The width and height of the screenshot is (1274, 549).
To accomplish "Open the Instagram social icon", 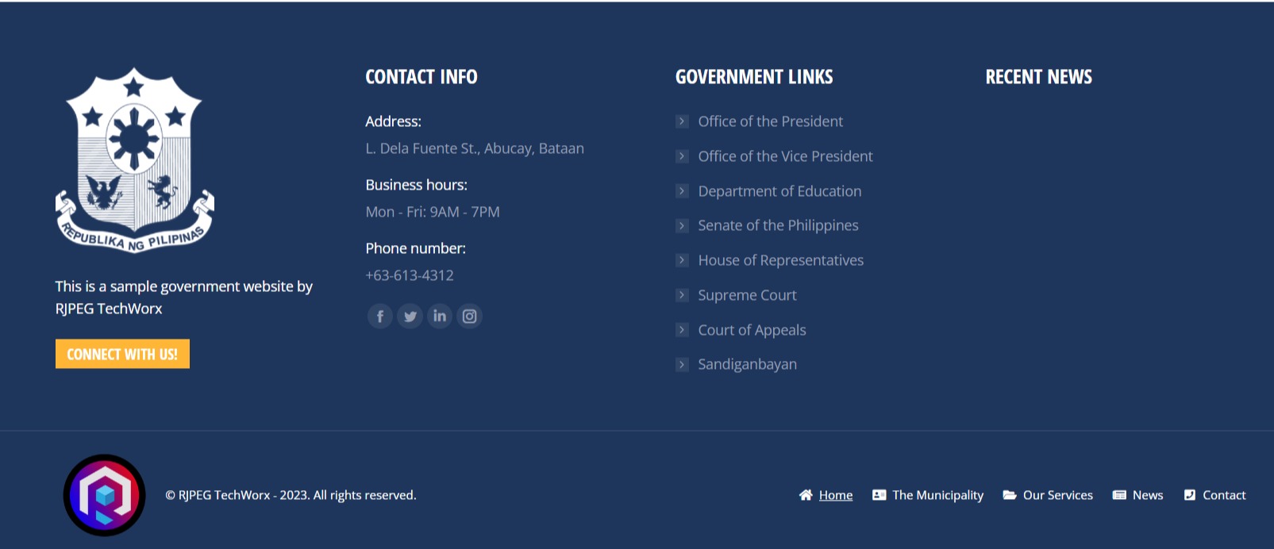I will [469, 317].
